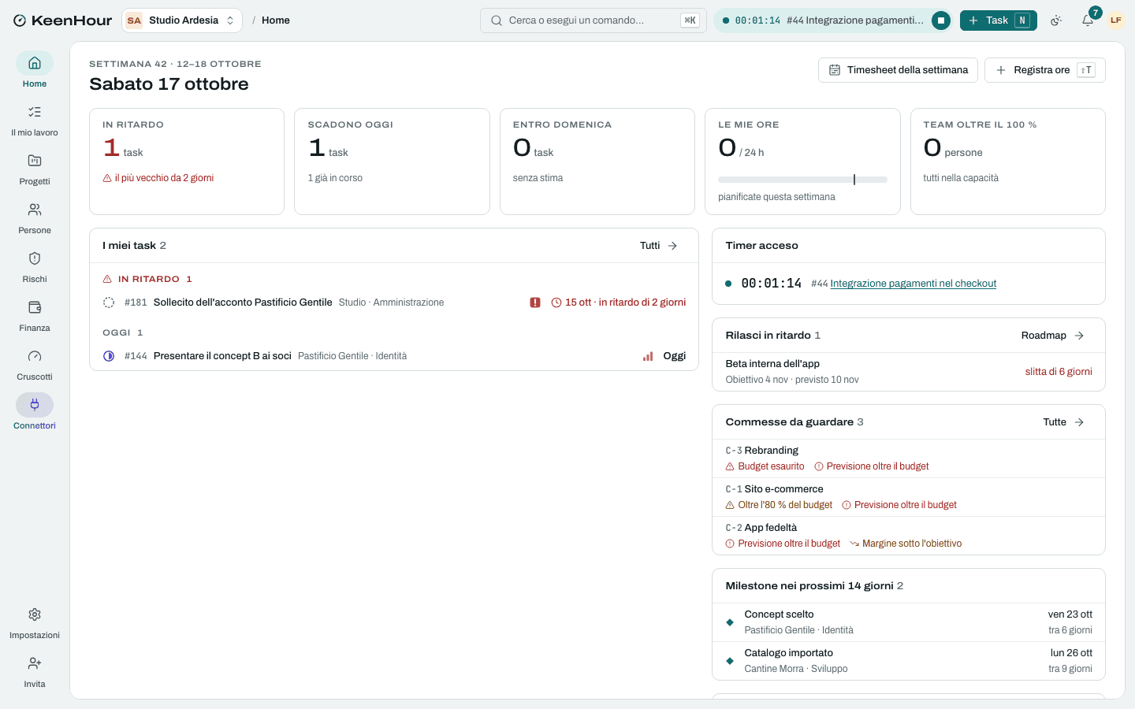Click the Invita people icon
Viewport: 1135px width, 709px height.
click(35, 663)
